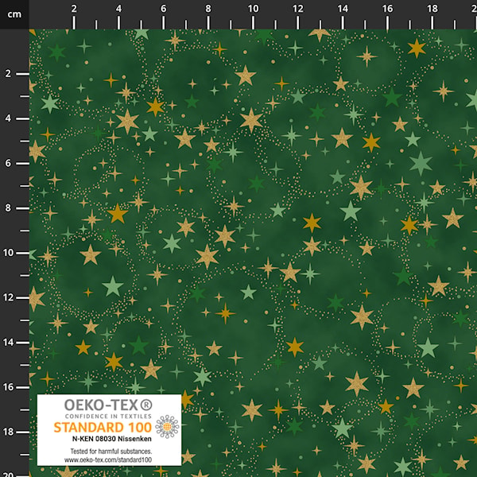Click the "OEKO-TEX®" logo text
Screen dimensions: 477x477
click(x=108, y=405)
